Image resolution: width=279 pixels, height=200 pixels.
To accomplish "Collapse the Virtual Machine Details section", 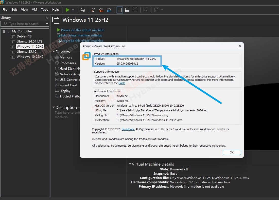I will pos(130,164).
